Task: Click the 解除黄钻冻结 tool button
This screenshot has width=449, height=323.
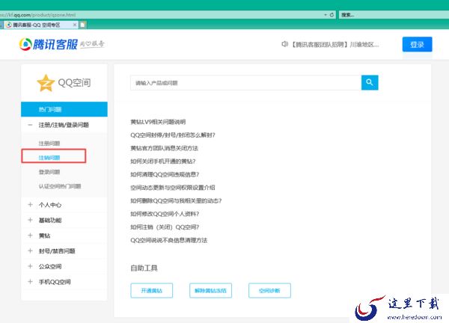Action: pyautogui.click(x=210, y=291)
